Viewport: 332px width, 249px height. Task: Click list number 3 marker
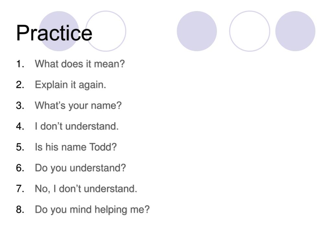[x=20, y=106]
